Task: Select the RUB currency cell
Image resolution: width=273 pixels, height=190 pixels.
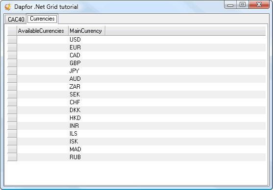Action: coord(87,157)
